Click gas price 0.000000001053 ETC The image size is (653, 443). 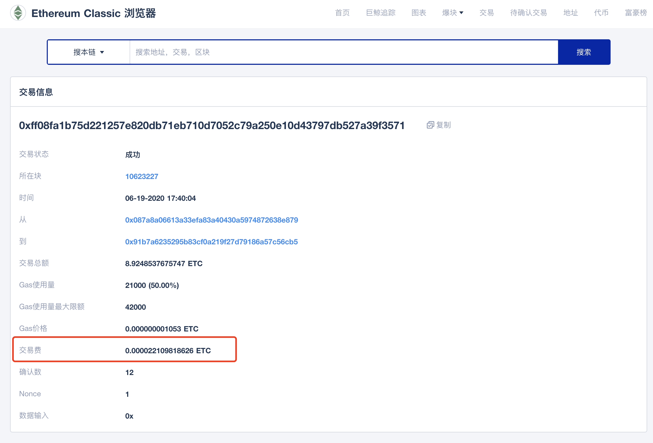click(x=162, y=329)
